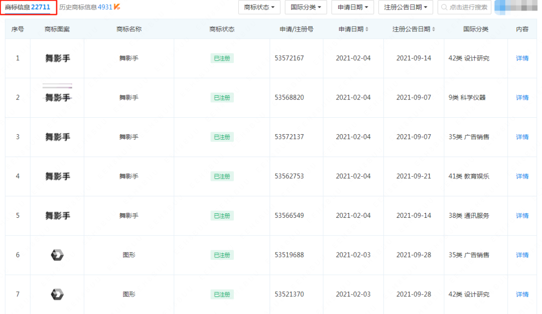Open 详情 for trademark 53521370
The width and height of the screenshot is (542, 314).
[522, 294]
